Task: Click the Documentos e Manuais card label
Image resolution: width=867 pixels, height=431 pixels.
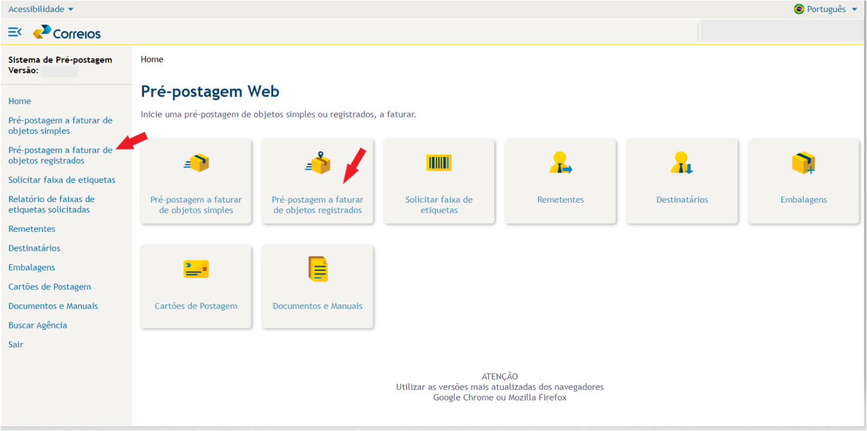Action: pyautogui.click(x=318, y=306)
